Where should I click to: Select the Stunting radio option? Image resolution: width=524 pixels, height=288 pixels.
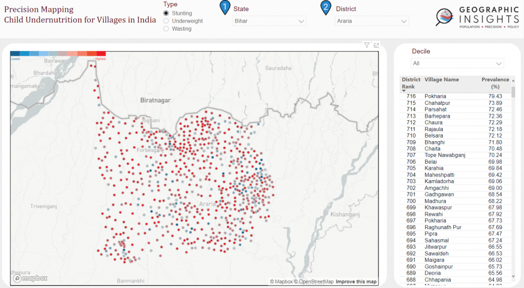pyautogui.click(x=166, y=13)
